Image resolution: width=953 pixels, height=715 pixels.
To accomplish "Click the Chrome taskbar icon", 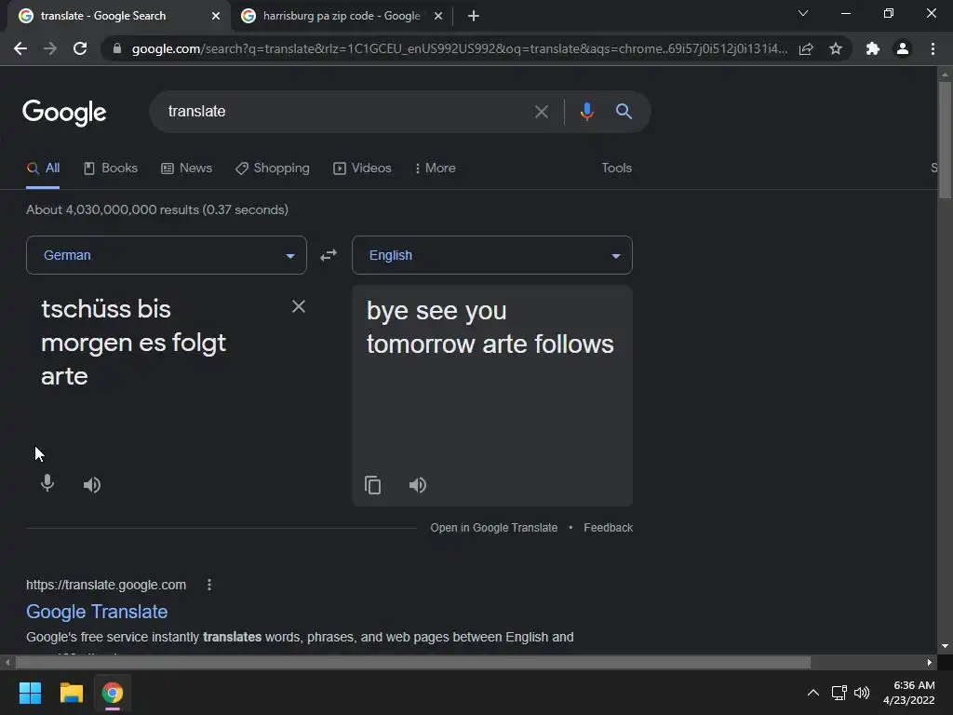I will coord(113,693).
